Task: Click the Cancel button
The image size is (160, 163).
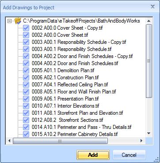Action: [x=129, y=155]
